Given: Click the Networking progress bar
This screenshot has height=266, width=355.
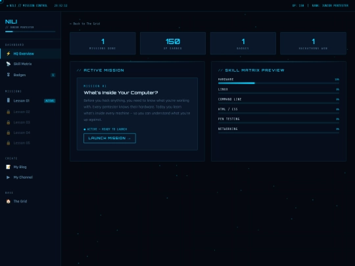Looking at the screenshot, I should pos(279,133).
